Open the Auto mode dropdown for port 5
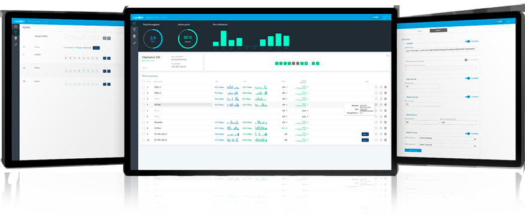The height and width of the screenshot is (215, 525). 305,110
